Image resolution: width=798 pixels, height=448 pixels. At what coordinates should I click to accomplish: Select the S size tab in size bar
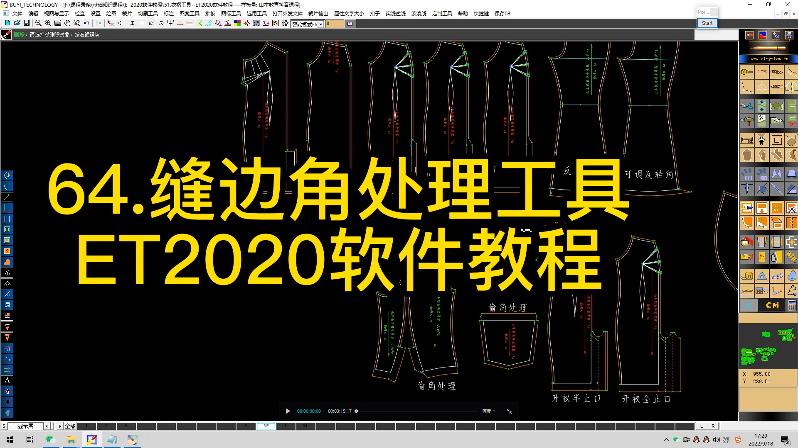point(246,426)
